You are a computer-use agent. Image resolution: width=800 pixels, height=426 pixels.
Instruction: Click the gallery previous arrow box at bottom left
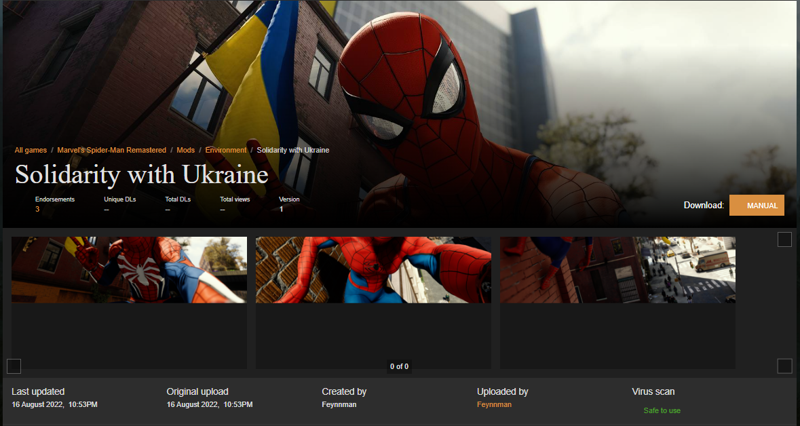tap(14, 366)
